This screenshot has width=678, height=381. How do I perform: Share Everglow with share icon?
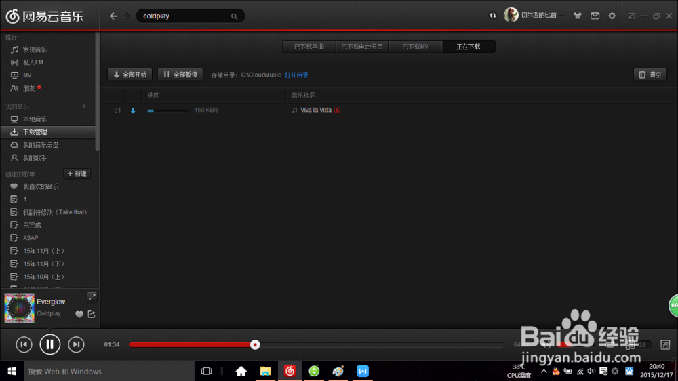tap(92, 315)
